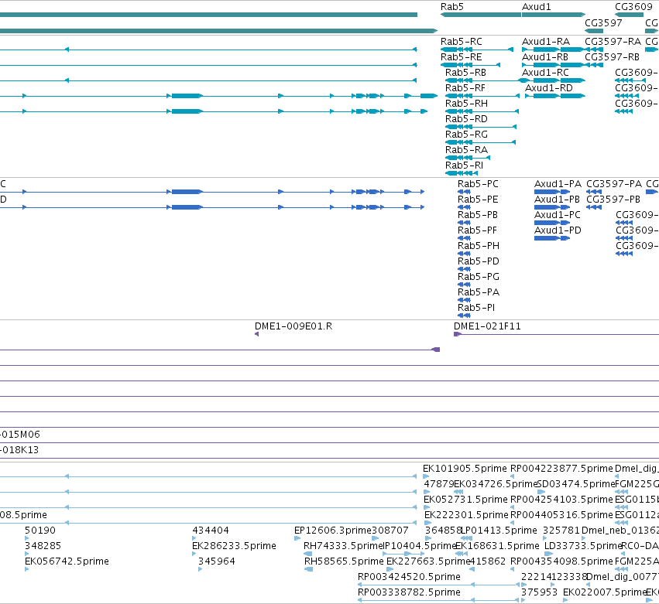Click protein CG3597-PA
Screen dimensions: 659x604
614,184
